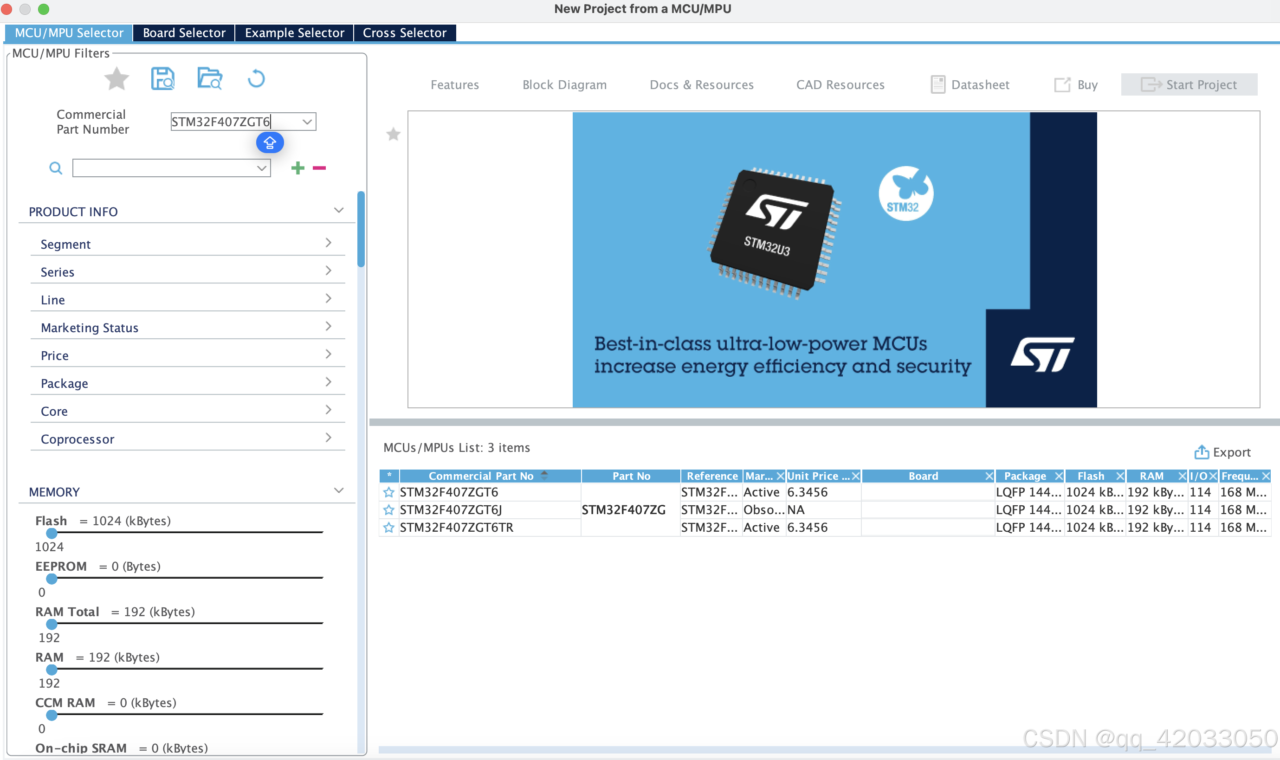The width and height of the screenshot is (1280, 760).
Task: Click the save search filters icon
Action: click(163, 79)
